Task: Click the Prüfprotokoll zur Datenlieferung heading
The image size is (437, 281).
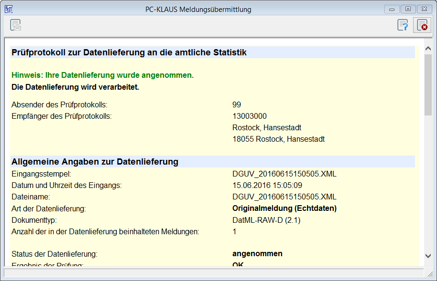Action: click(129, 52)
